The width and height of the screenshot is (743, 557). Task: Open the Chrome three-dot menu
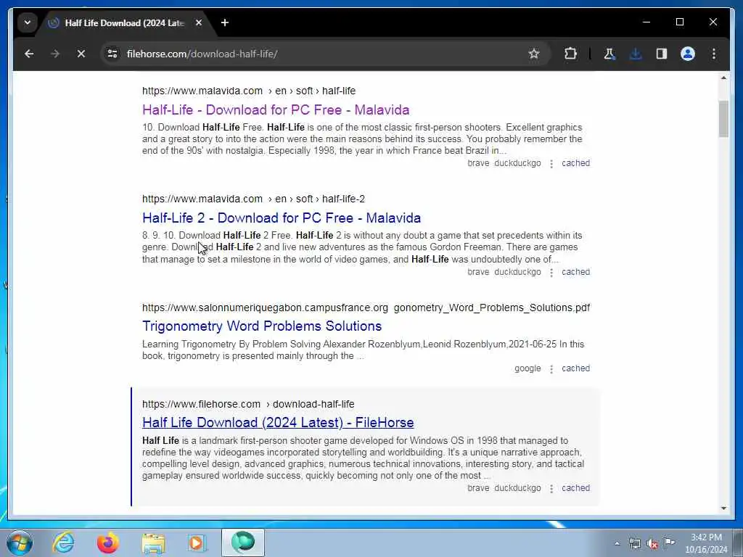714,54
